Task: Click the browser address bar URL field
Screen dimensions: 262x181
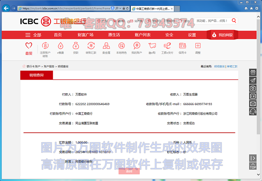Action: 73,8
